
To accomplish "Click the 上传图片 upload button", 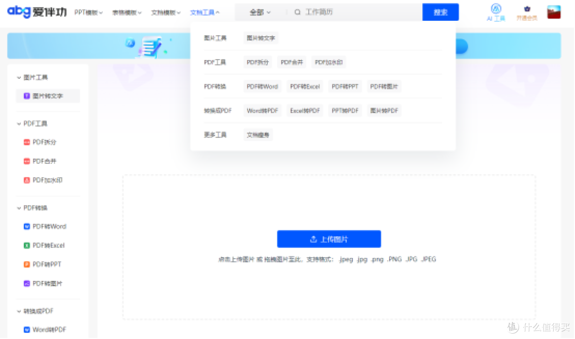I will 329,239.
